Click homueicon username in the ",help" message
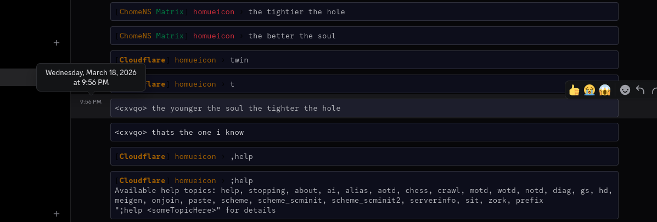657x222 pixels. (x=195, y=157)
